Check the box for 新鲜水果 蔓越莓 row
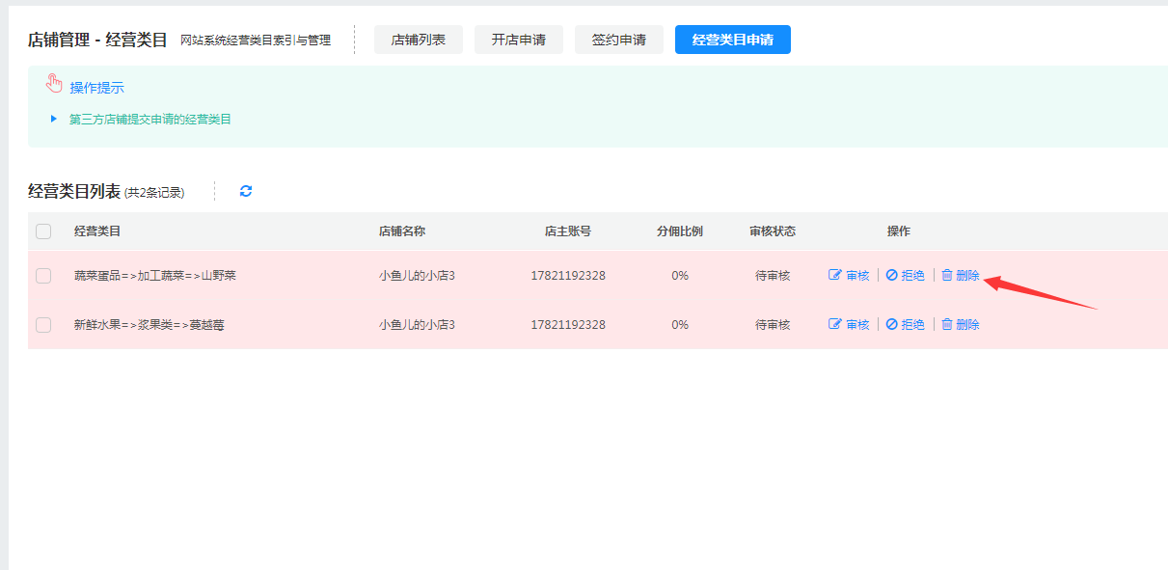The width and height of the screenshot is (1168, 570). (43, 325)
